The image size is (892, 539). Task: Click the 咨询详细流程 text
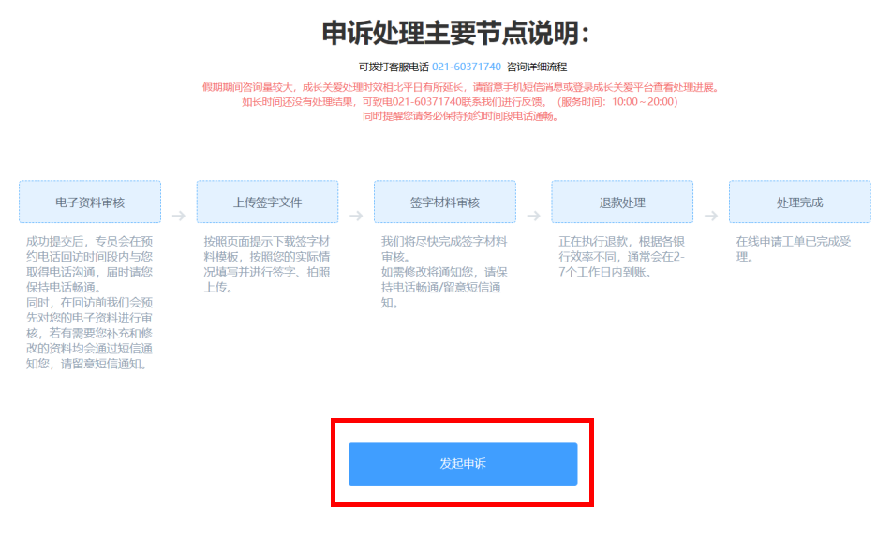coord(537,67)
